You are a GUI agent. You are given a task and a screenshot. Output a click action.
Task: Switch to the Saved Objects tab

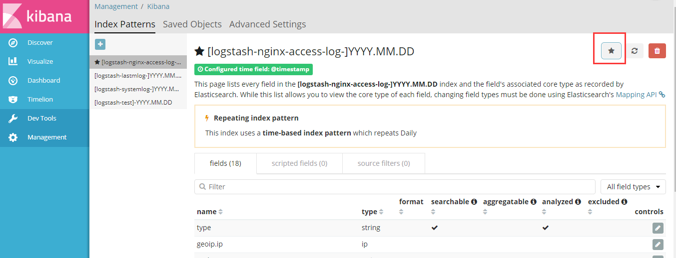(x=192, y=24)
